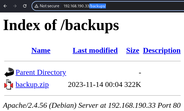Screen dimensions: 184x111
Task: Click the Parent Directory back-arrow icon
Action: coord(9,72)
